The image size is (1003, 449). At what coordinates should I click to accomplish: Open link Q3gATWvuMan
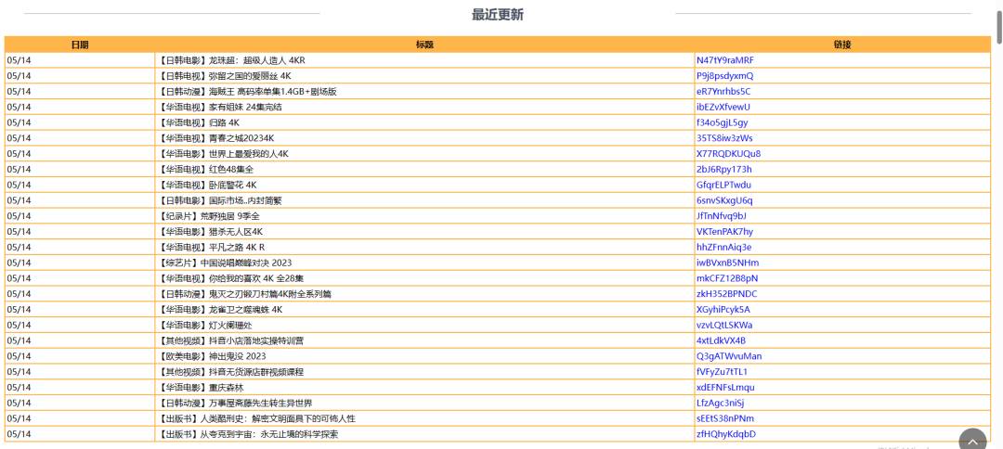point(729,356)
